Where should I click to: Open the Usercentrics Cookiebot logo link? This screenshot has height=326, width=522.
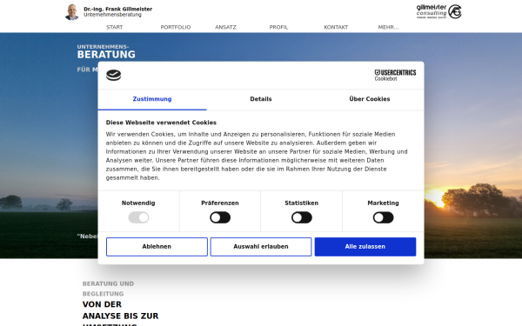(x=395, y=75)
